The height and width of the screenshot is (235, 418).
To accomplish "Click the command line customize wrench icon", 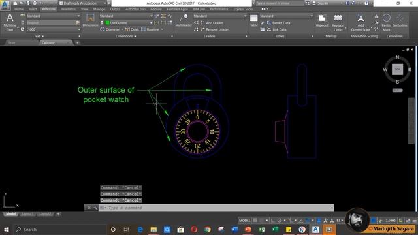I will coord(95,208).
